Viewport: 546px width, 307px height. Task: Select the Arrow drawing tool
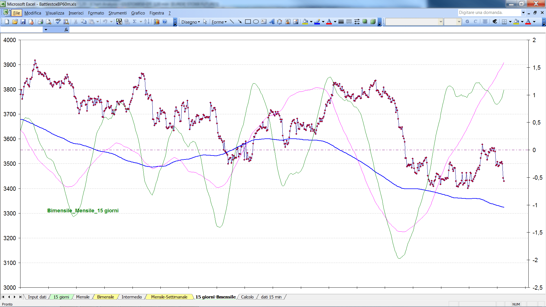(240, 22)
